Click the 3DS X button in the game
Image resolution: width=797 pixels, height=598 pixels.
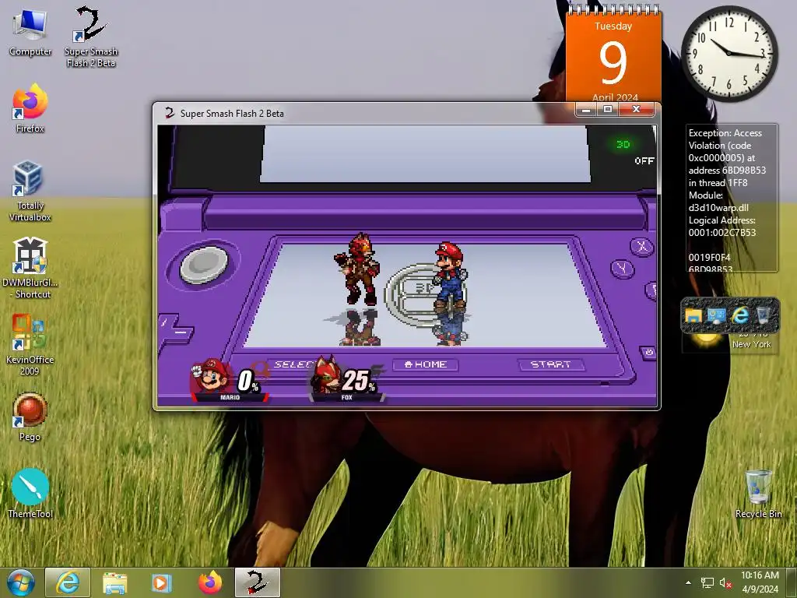(x=642, y=247)
